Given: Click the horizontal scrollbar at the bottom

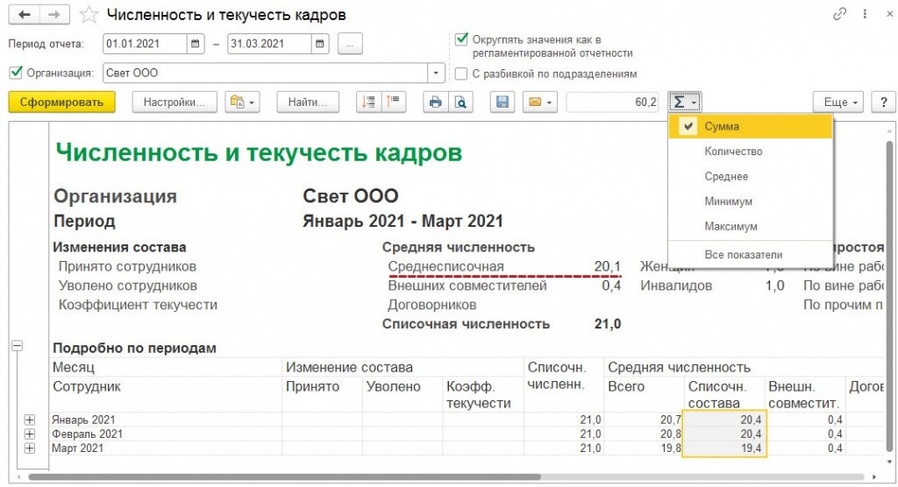Looking at the screenshot, I should 438,477.
